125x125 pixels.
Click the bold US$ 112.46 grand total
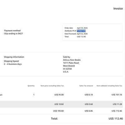point(116,118)
